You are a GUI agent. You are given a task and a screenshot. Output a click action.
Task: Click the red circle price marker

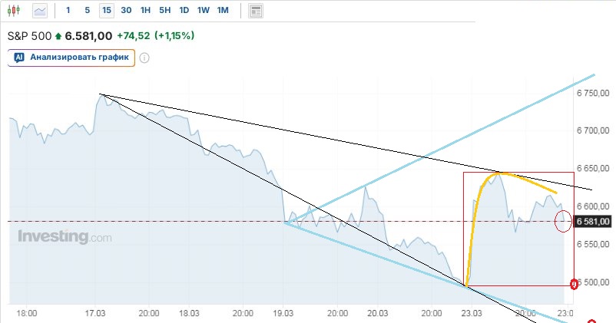coord(562,222)
